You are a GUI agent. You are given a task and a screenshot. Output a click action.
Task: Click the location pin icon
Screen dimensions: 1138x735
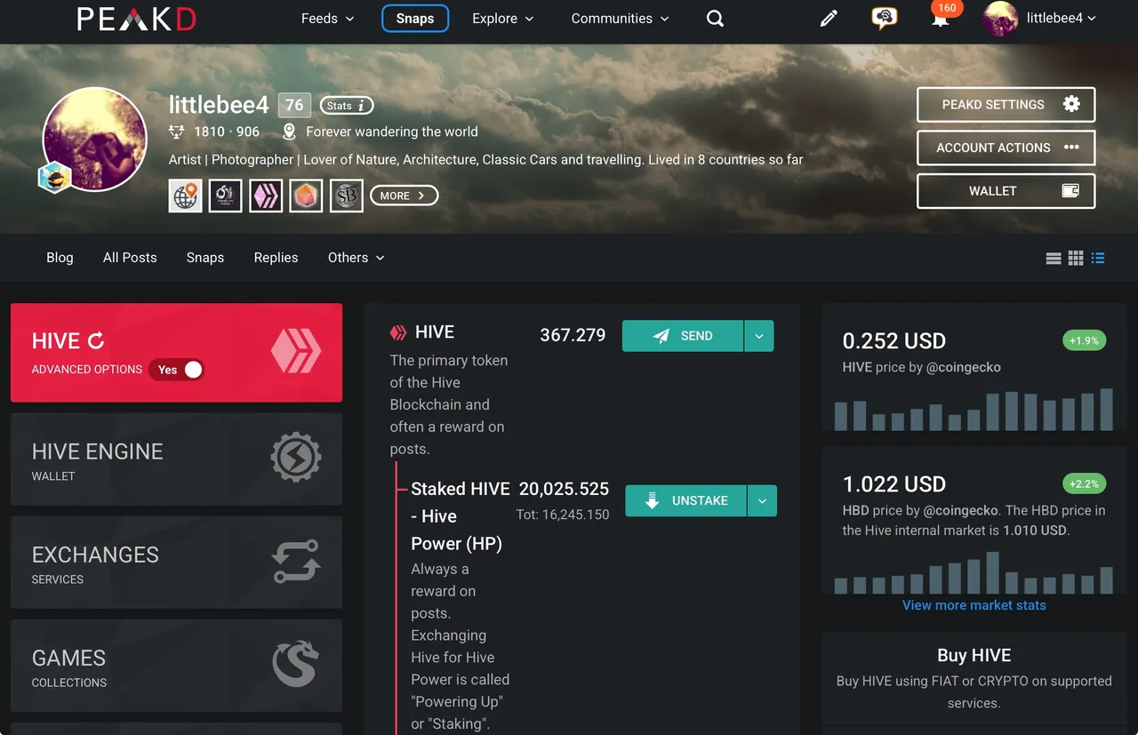(289, 132)
